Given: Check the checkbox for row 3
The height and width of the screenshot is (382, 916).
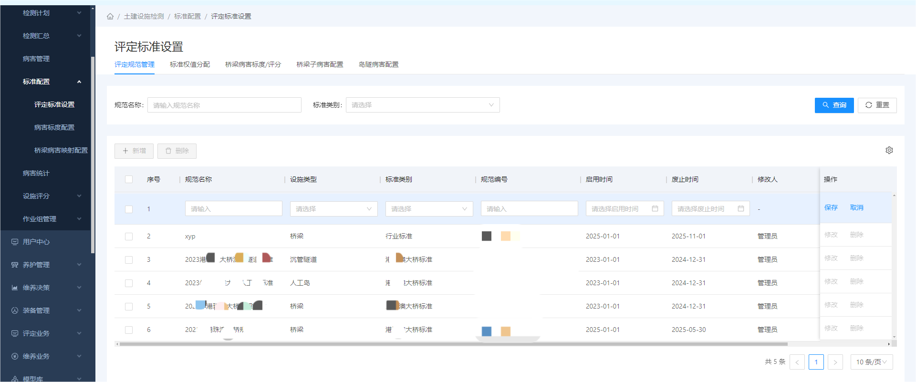Looking at the screenshot, I should (x=129, y=259).
